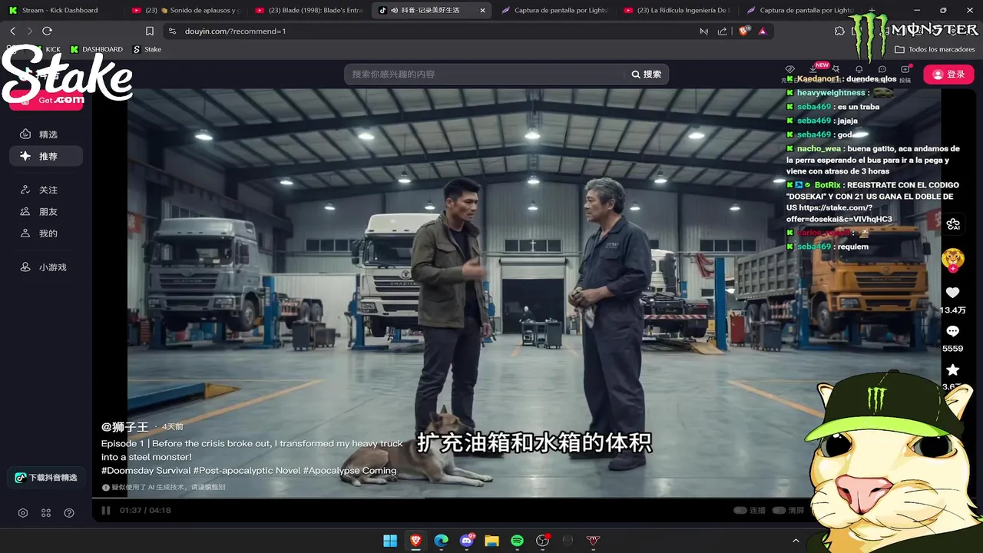Open Todos los marcadores folder
983x553 pixels.
point(935,49)
